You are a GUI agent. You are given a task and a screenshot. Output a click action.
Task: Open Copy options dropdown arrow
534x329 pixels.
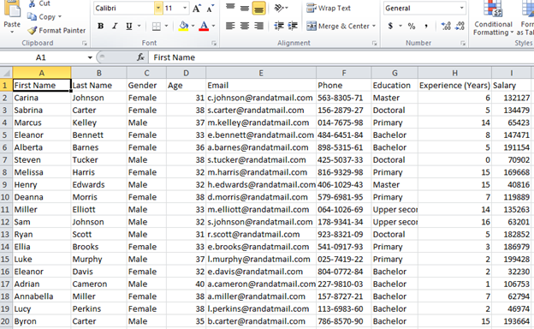point(60,16)
